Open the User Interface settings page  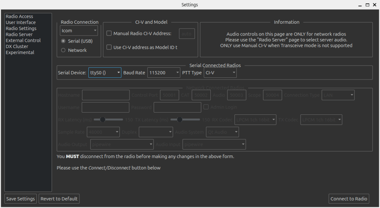tap(21, 23)
